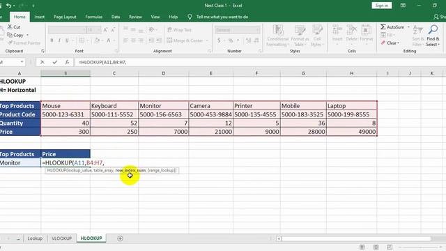Image resolution: width=446 pixels, height=251 pixels.
Task: Open Ribbon Display Options icon
Action: click(x=403, y=6)
